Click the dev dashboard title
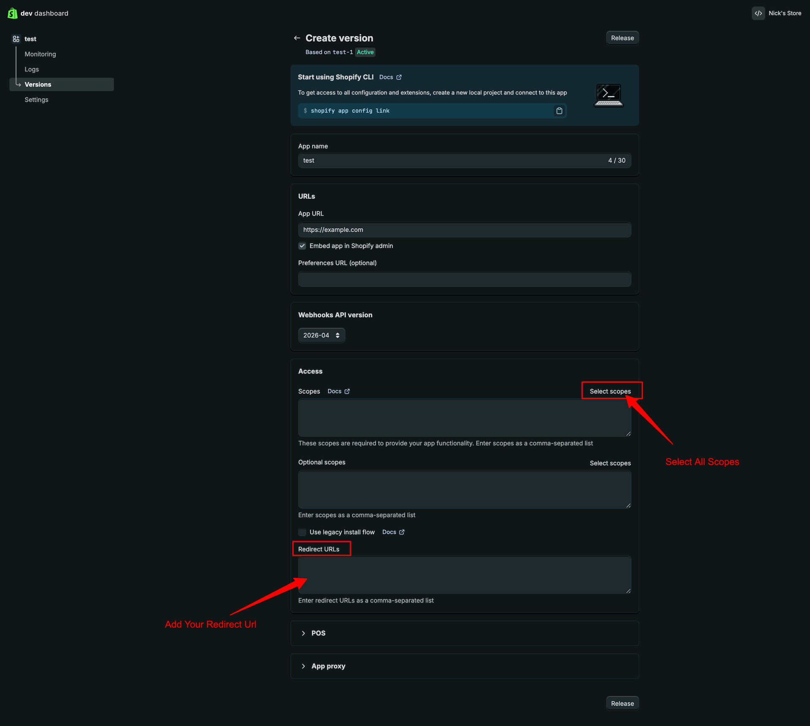 click(x=44, y=13)
